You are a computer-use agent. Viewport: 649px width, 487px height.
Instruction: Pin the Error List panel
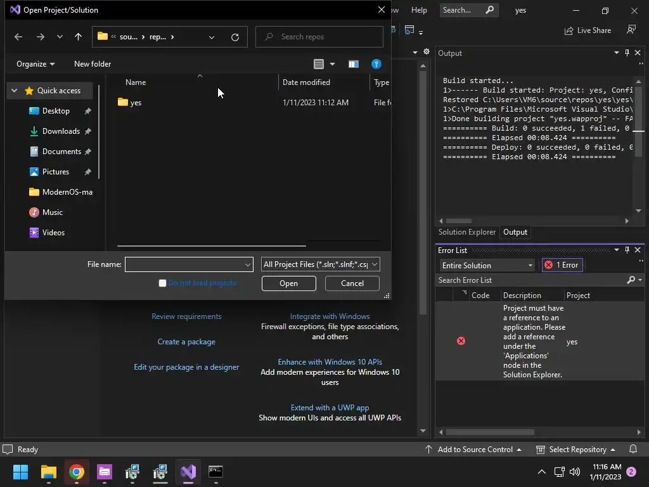pyautogui.click(x=627, y=250)
